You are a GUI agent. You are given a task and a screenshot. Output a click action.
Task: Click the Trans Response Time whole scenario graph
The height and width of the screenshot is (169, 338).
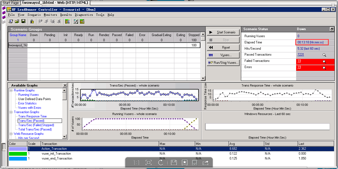[x=268, y=97]
